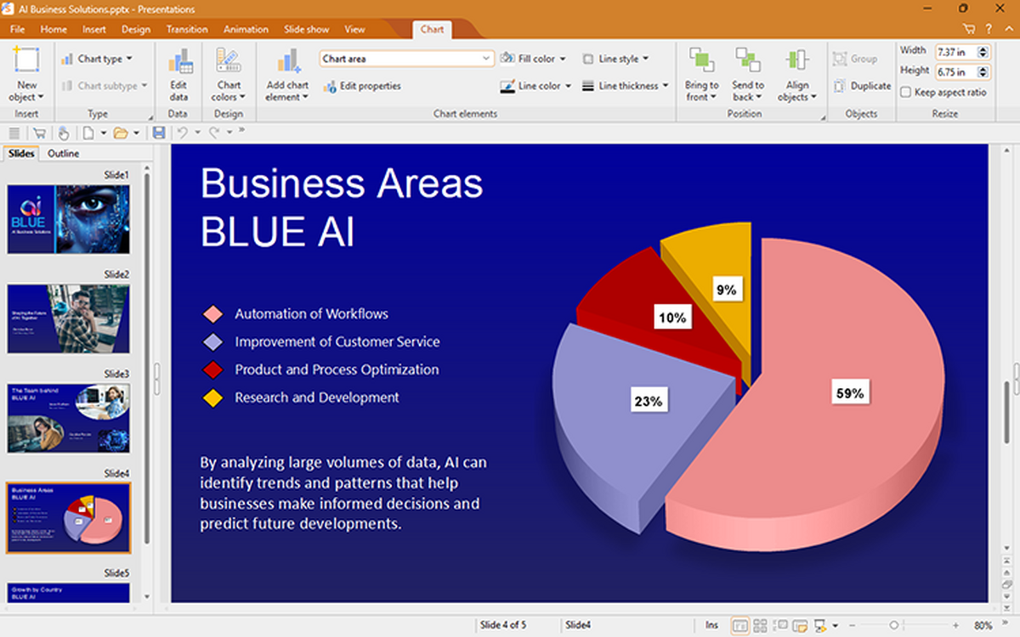Switch to the Outline tab

coord(63,154)
